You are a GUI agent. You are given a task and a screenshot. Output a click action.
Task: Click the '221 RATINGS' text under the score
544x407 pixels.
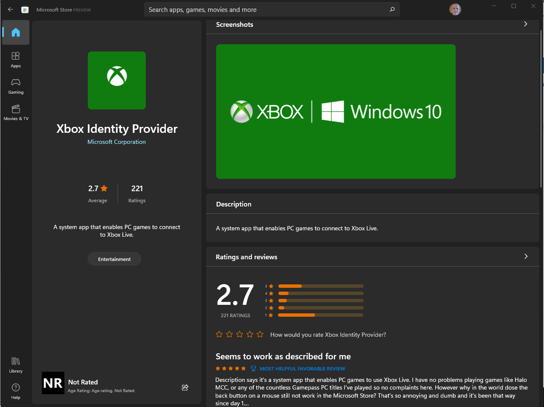coord(235,315)
